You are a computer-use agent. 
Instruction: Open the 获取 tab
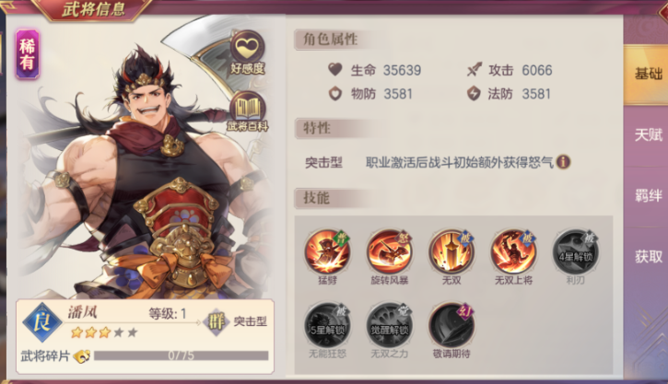[x=647, y=257]
